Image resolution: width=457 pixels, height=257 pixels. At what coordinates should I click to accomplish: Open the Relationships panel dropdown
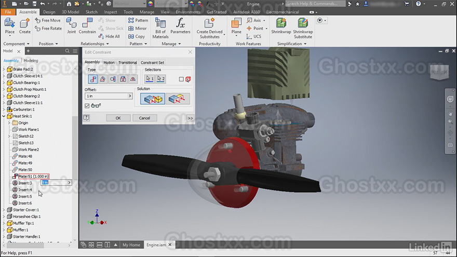[95, 44]
